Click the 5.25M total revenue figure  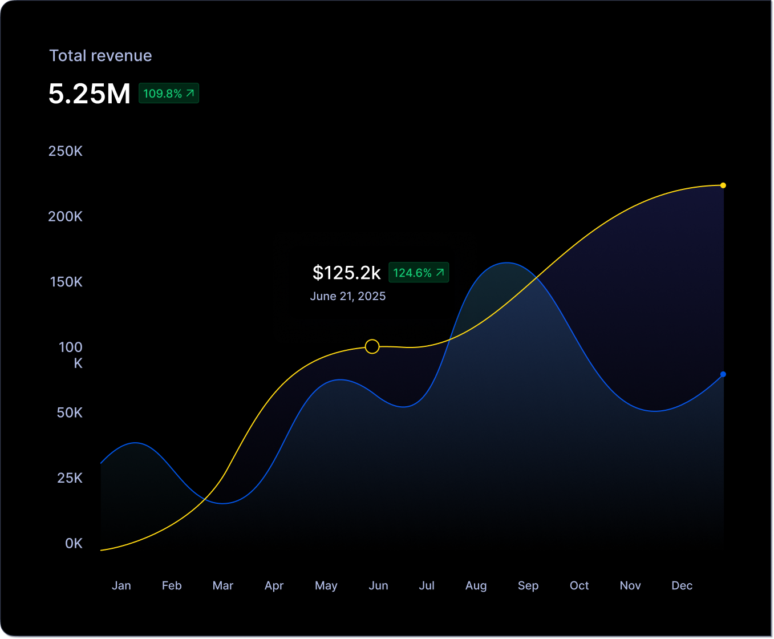click(x=90, y=94)
